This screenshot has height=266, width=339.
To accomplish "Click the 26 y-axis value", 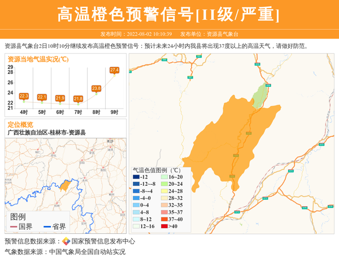I will point(10,82).
